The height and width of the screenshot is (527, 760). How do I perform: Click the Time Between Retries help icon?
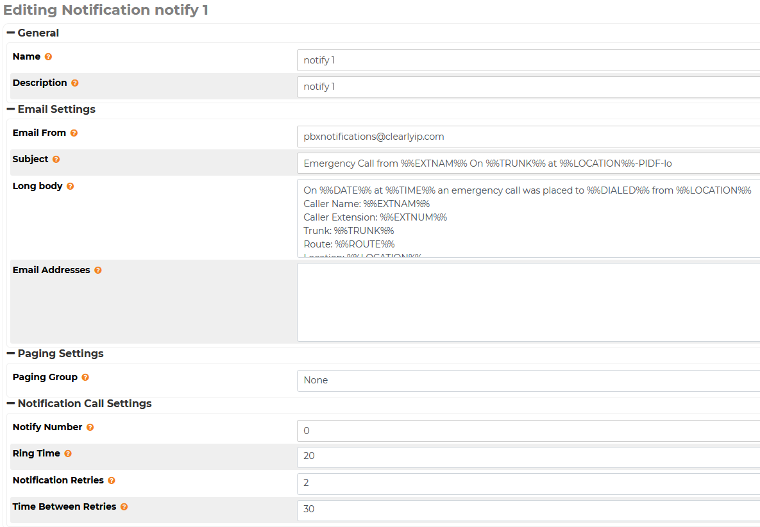[x=124, y=507]
